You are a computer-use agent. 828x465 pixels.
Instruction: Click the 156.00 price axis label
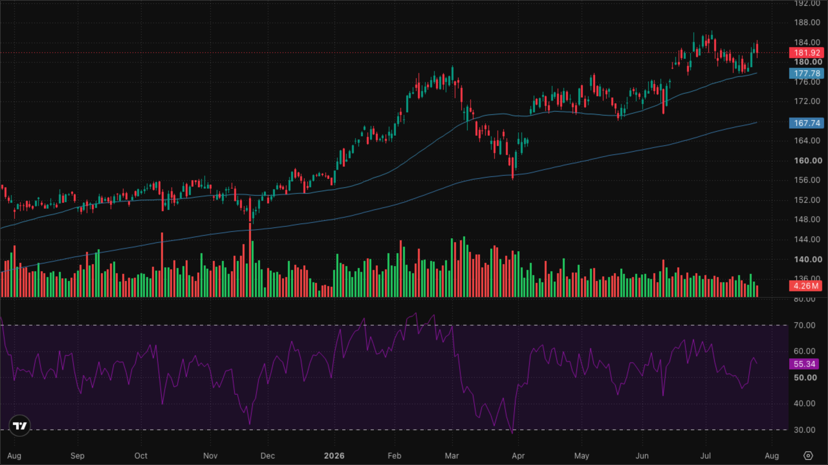pos(807,180)
